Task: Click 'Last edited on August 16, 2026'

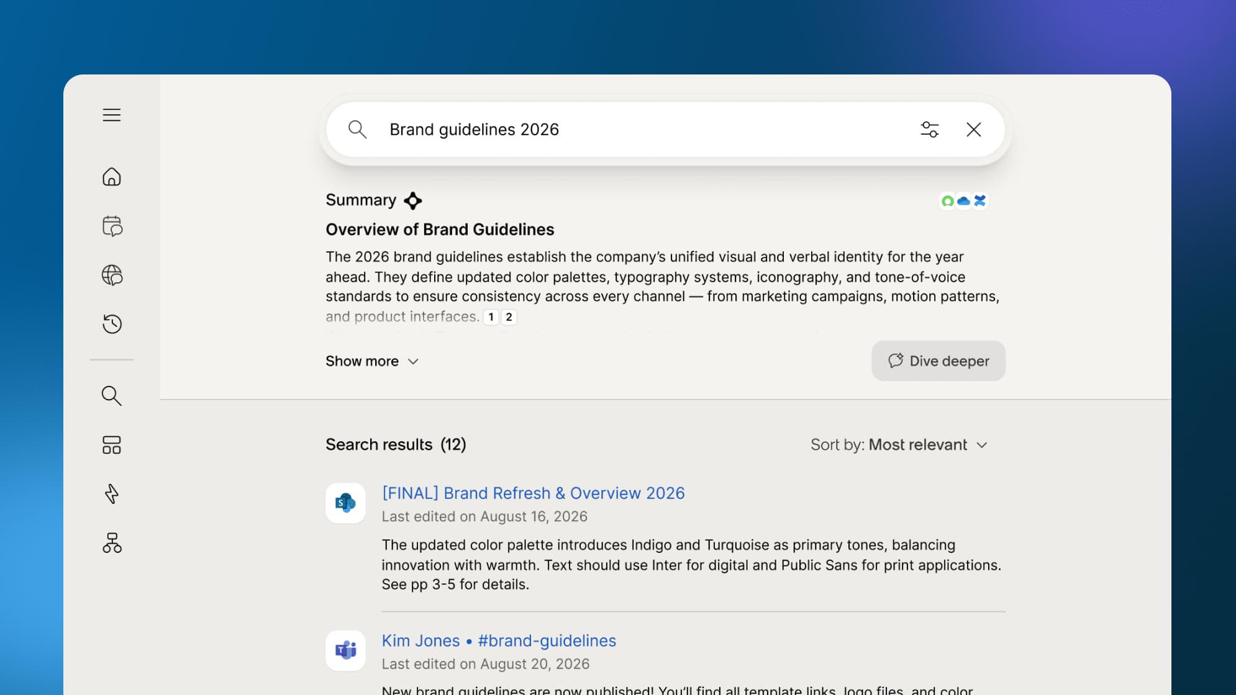Action: [484, 516]
